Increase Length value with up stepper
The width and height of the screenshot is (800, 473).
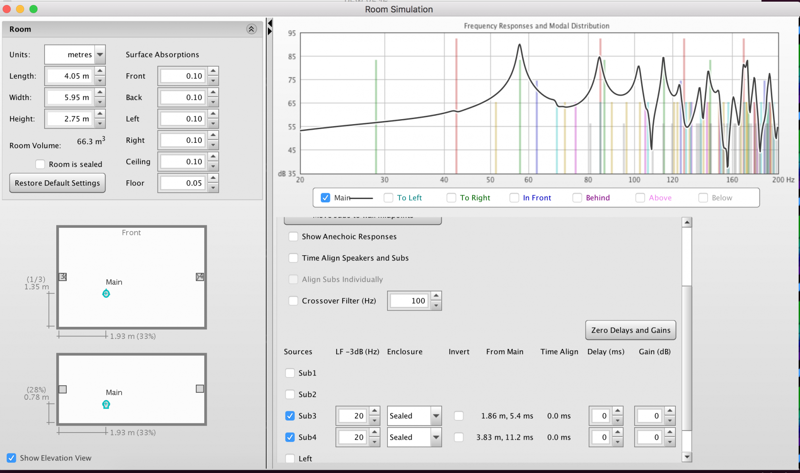tap(100, 71)
